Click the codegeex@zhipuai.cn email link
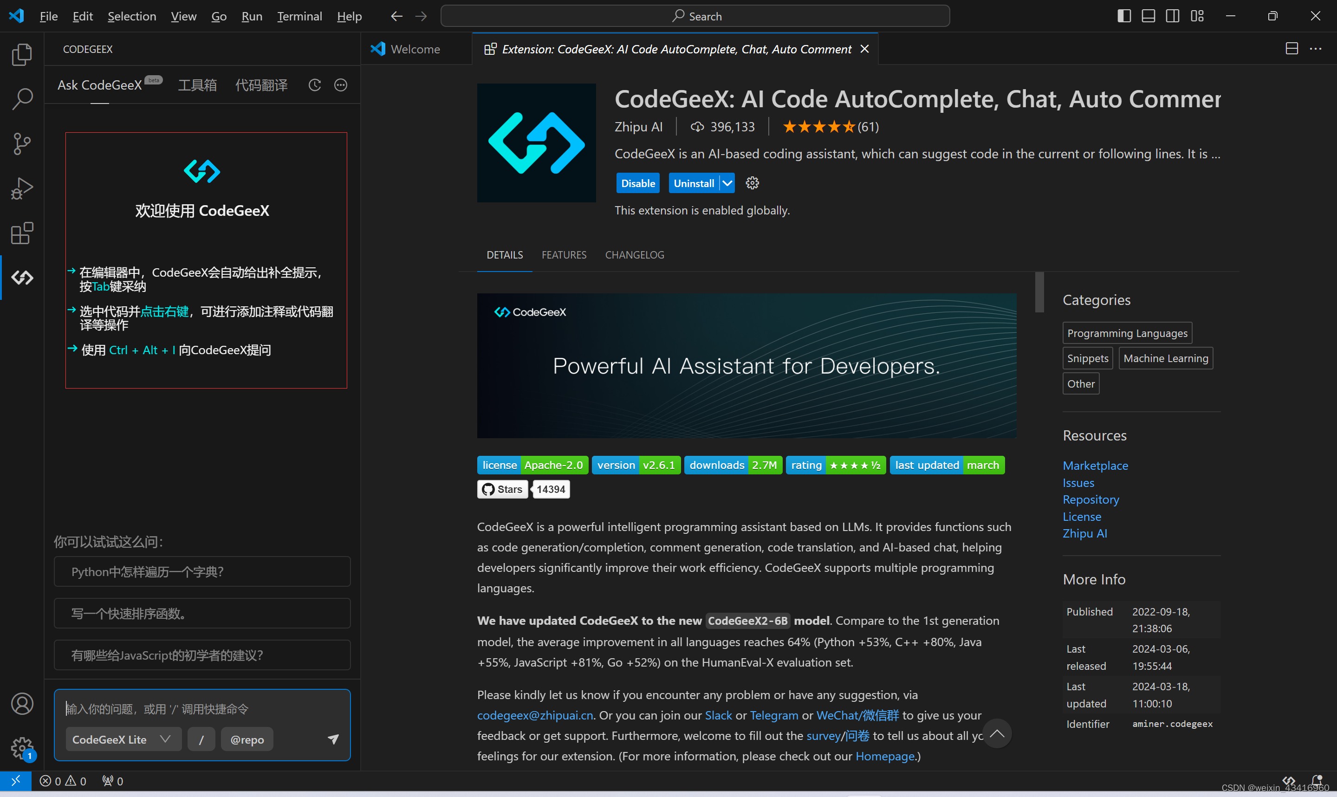 point(535,715)
